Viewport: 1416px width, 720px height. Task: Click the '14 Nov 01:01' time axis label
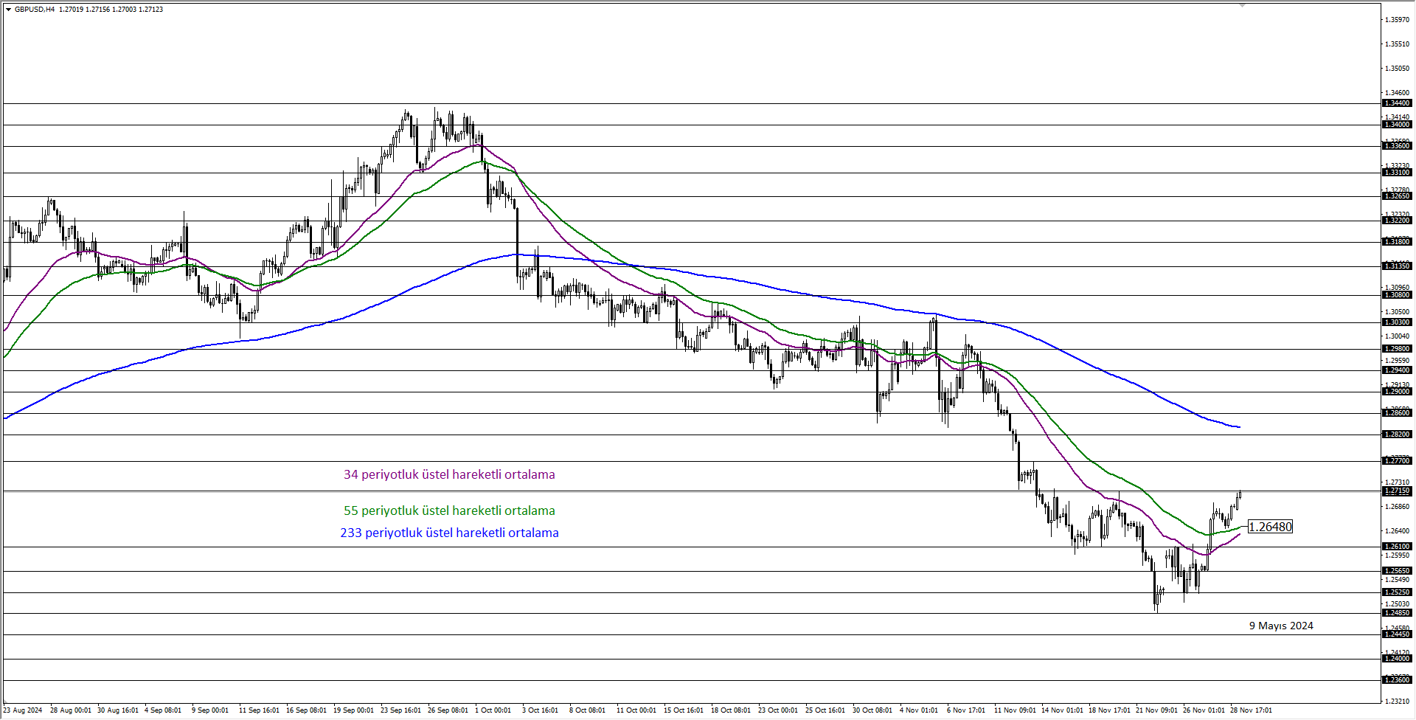pos(1062,710)
